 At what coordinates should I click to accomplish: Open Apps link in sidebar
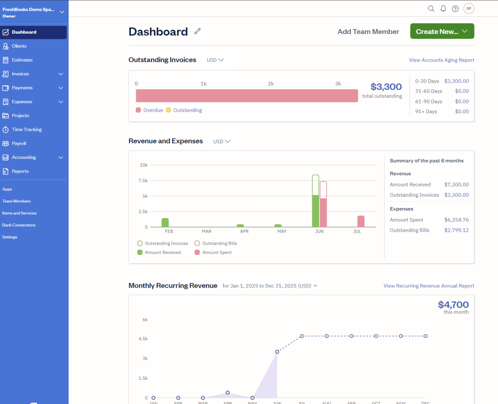pos(7,189)
